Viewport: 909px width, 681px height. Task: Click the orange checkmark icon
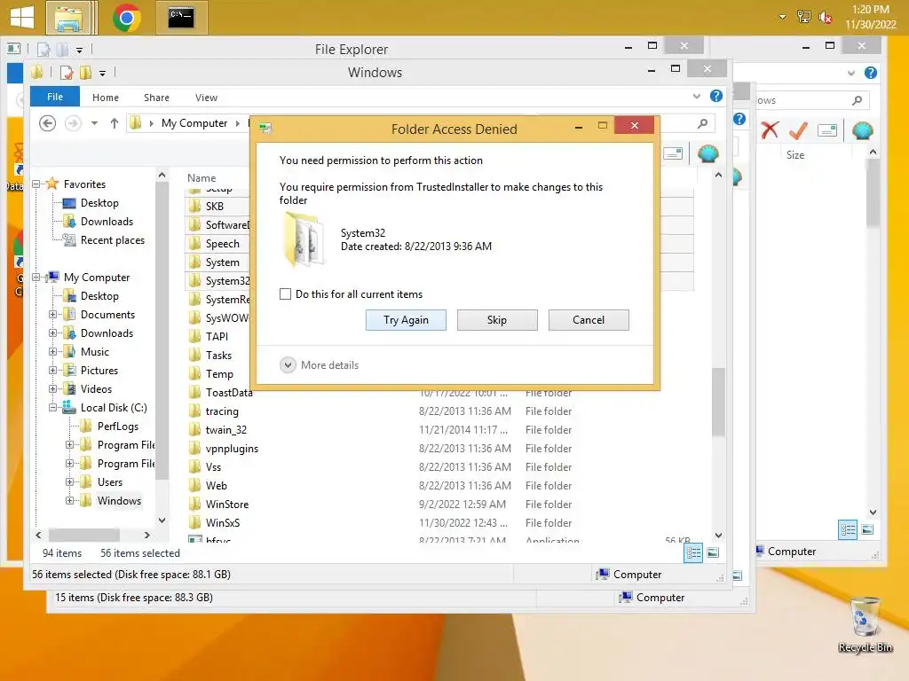tap(798, 130)
